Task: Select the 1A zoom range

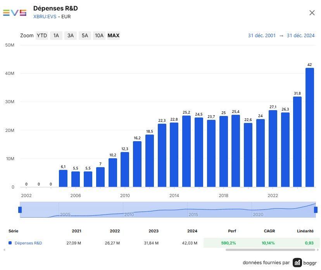Action: (56, 35)
